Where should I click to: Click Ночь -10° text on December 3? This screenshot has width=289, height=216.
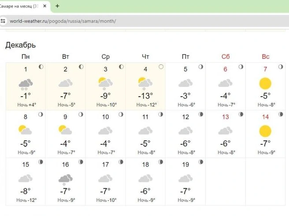pyautogui.click(x=107, y=105)
